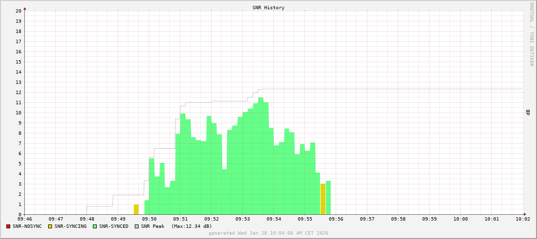
Task: Click the gray SNR Peak legend swatch
Action: coord(137,226)
